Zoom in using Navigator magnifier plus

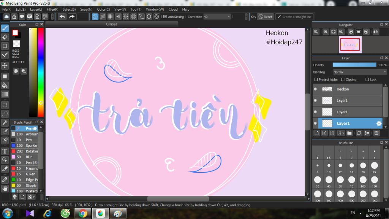326,32
